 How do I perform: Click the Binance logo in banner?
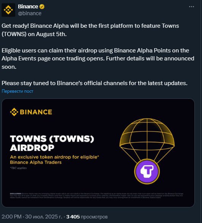[x=31, y=112]
